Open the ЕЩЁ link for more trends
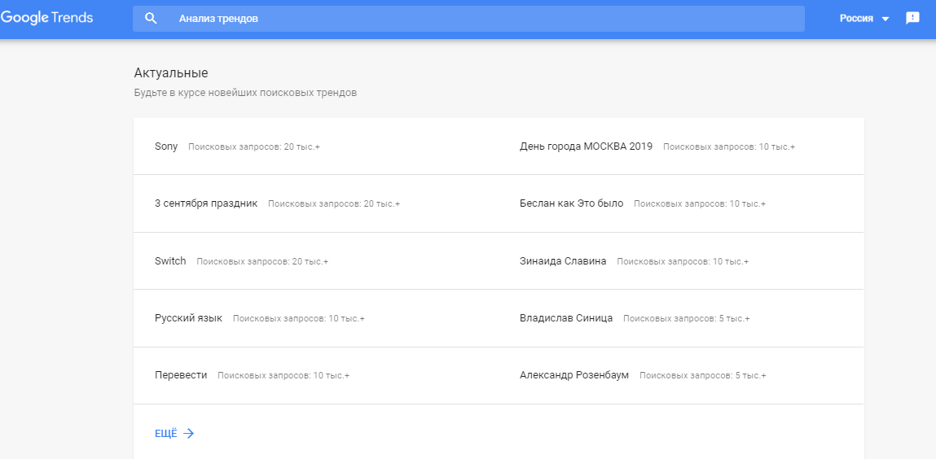936x459 pixels. (166, 434)
